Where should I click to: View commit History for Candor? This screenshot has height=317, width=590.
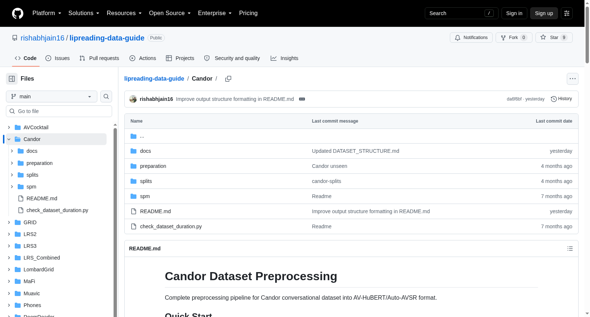click(x=561, y=99)
